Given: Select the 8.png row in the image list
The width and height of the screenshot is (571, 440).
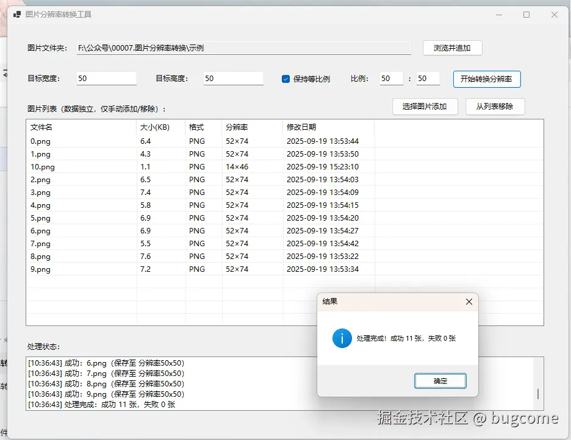Looking at the screenshot, I should 285,257.
